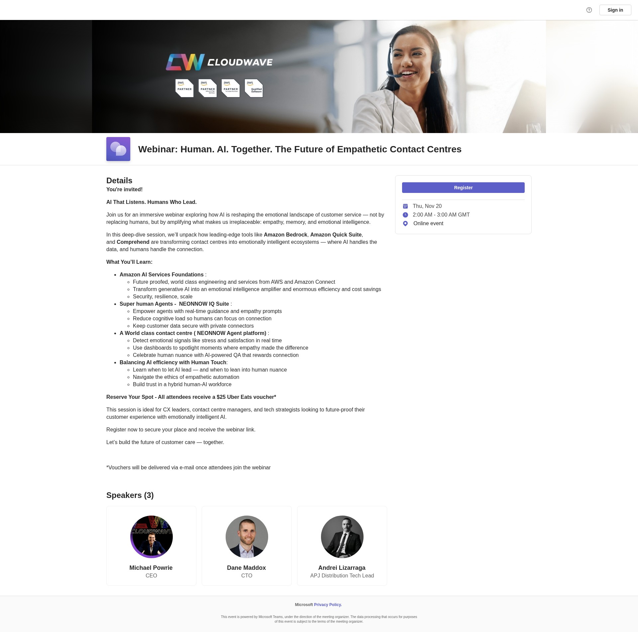Click 'Super human Agents - NEONNOW IQ Suite'
638x632 pixels.
174,304
